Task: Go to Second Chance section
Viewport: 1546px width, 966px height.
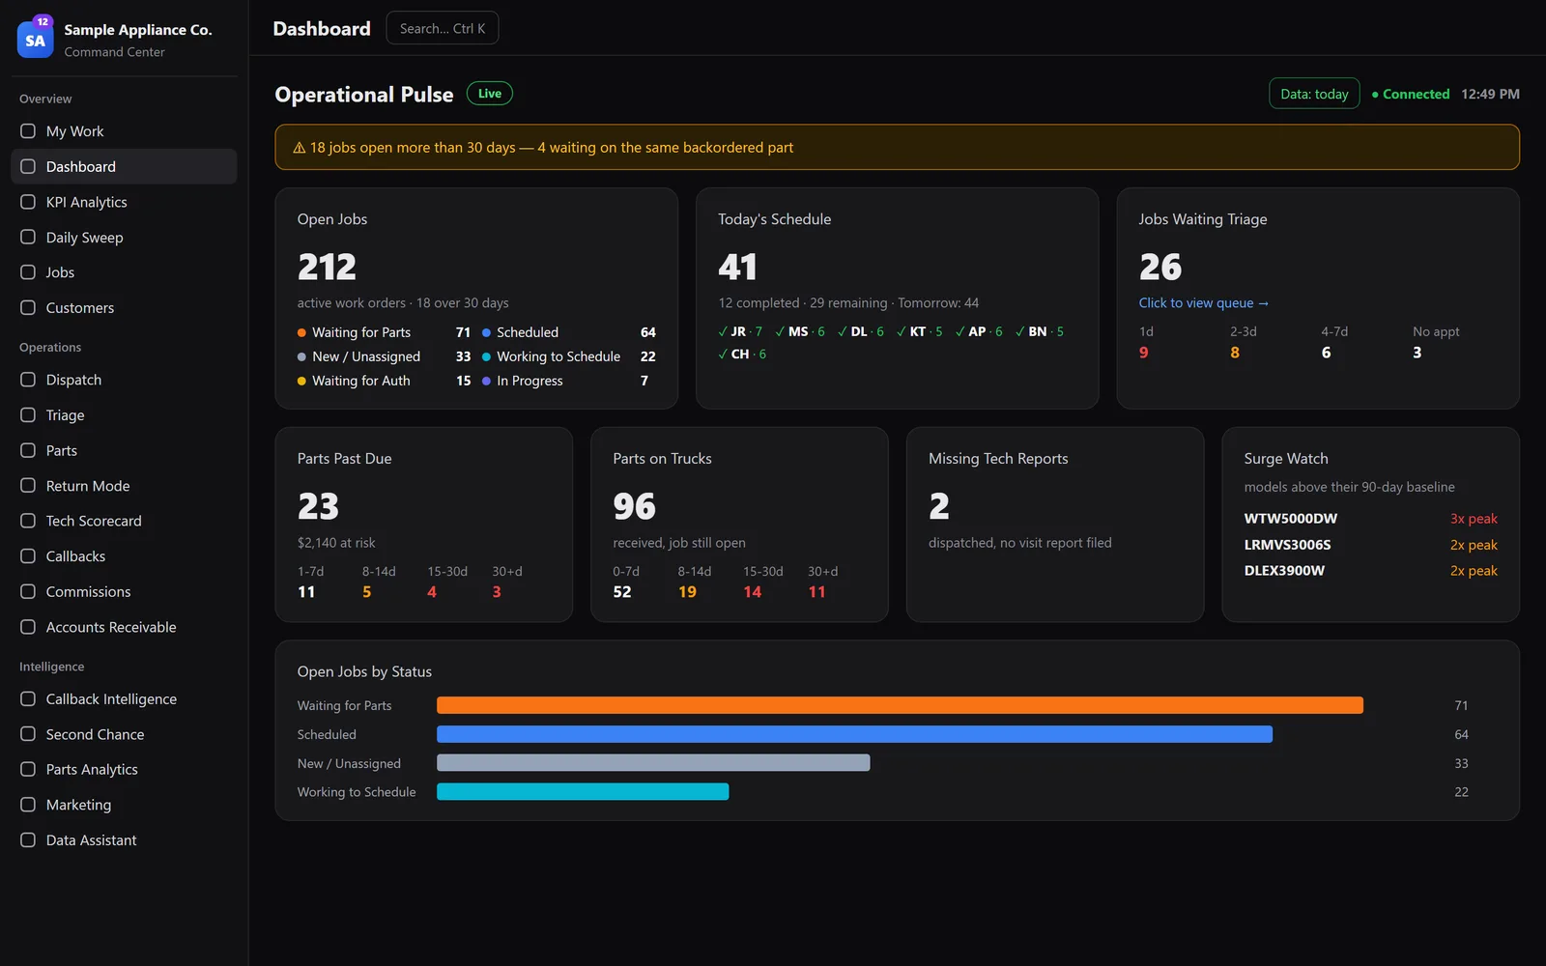Action: click(124, 734)
